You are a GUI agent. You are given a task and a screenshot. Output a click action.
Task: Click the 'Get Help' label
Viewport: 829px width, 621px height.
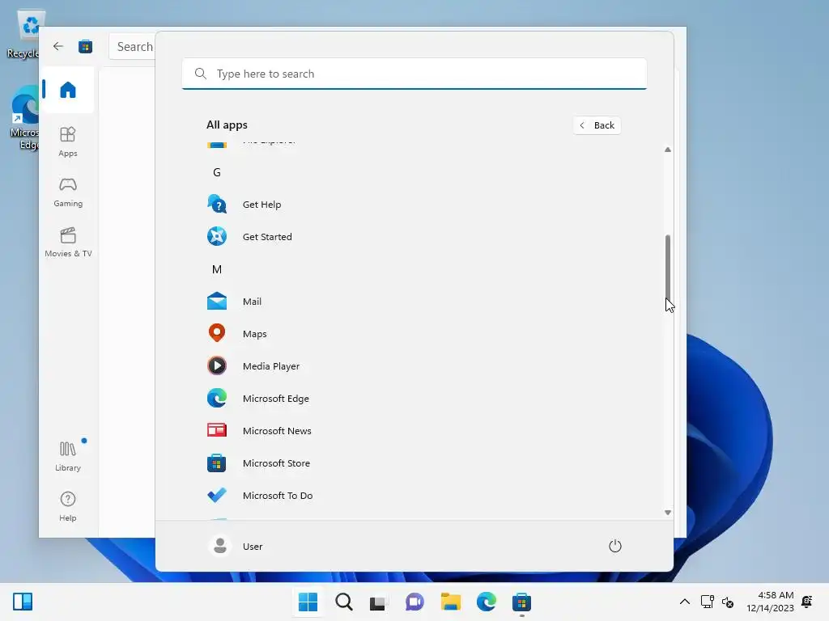(x=261, y=205)
